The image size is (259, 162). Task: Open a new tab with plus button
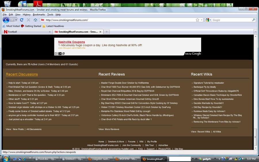coord(106,32)
